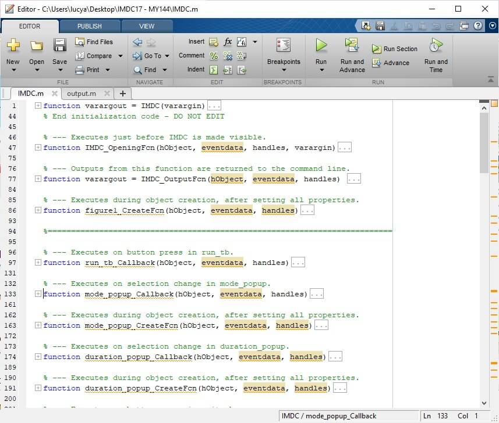Click the orange code analyzer message indicator

494,103
